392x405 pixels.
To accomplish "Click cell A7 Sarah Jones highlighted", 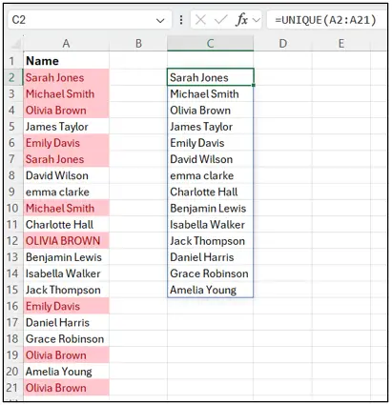I will coord(66,159).
